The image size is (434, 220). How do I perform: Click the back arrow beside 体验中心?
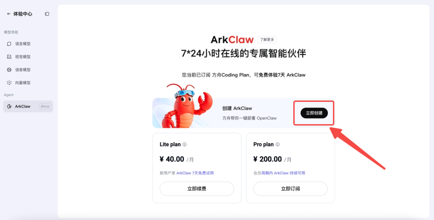[8, 14]
